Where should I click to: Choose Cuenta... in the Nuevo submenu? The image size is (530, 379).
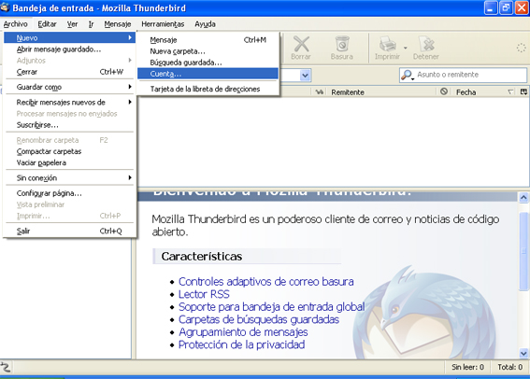point(208,74)
